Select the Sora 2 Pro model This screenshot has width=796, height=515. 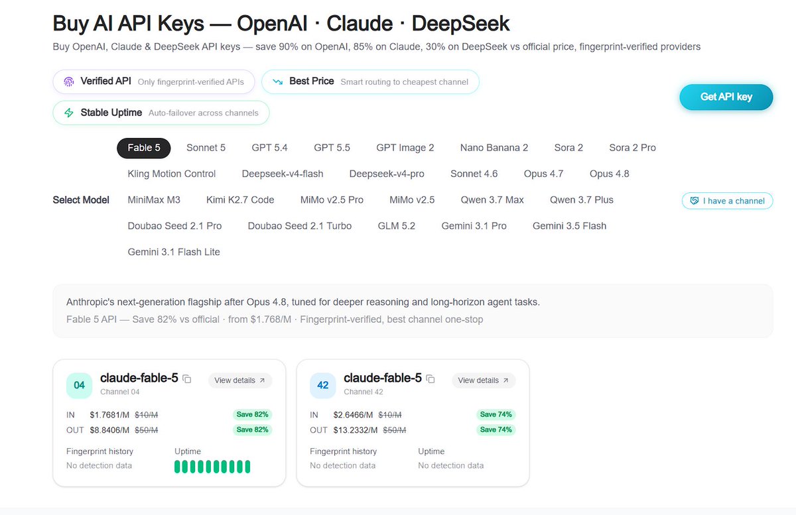[x=632, y=148]
